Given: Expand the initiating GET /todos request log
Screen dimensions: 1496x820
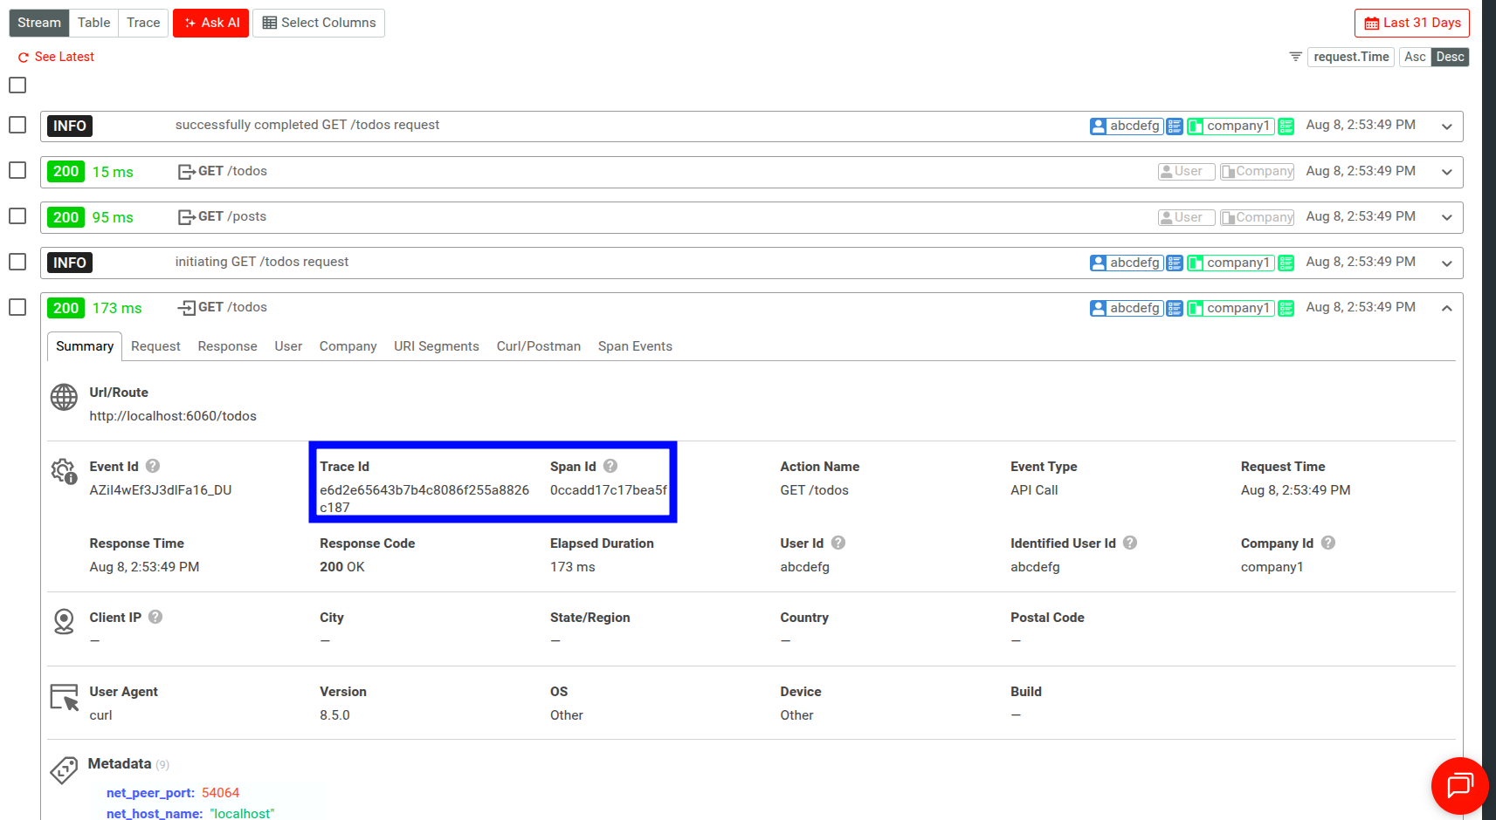Looking at the screenshot, I should 1447,263.
